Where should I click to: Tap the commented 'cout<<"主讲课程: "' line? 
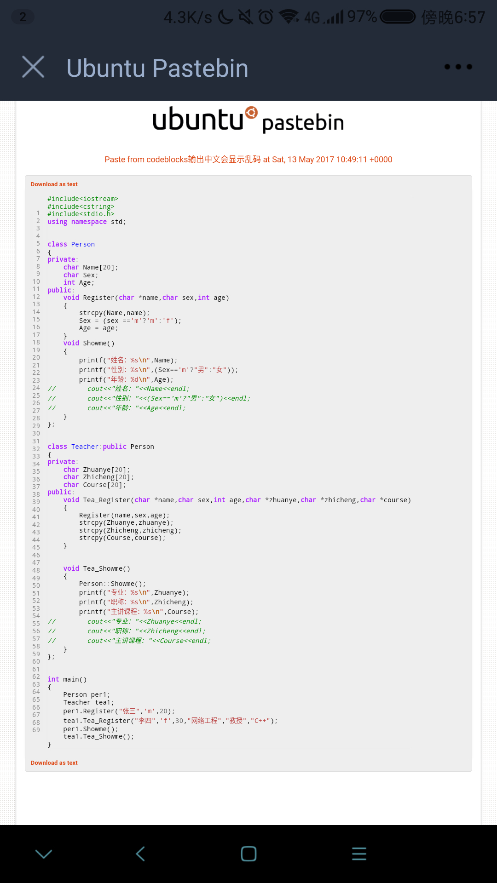pyautogui.click(x=129, y=641)
